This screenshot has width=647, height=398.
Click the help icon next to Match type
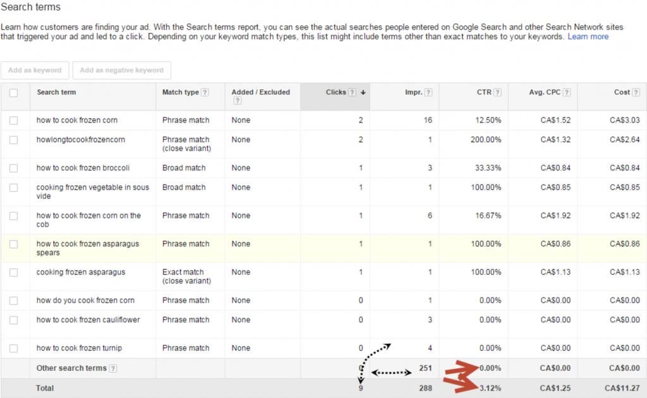coord(205,92)
